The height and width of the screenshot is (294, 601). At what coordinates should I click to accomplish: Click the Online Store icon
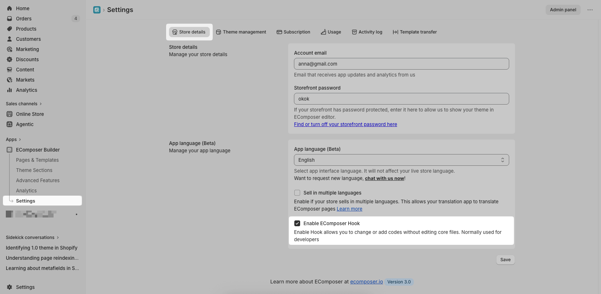point(9,114)
